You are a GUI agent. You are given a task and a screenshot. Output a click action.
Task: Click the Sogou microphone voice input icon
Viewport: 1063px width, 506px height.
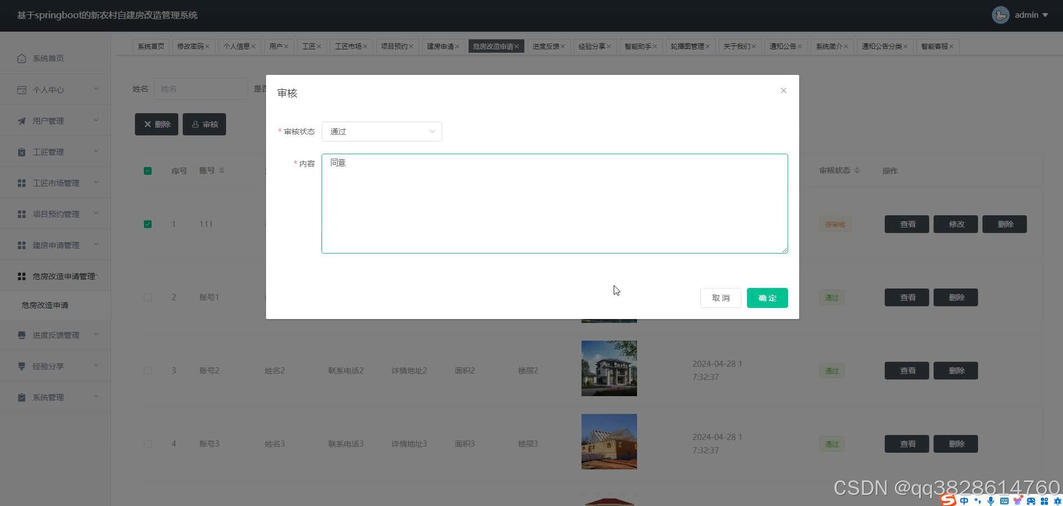(991, 500)
